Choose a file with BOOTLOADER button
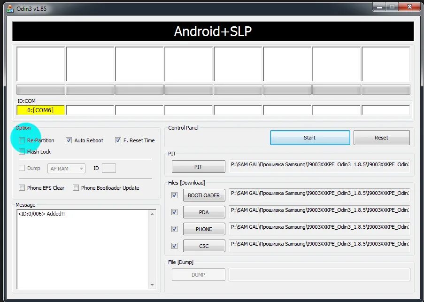This screenshot has width=424, height=302. [204, 195]
